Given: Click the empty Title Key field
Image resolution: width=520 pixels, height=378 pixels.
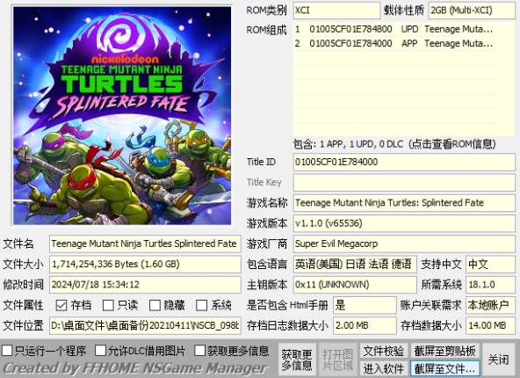Looking at the screenshot, I should pos(404,182).
